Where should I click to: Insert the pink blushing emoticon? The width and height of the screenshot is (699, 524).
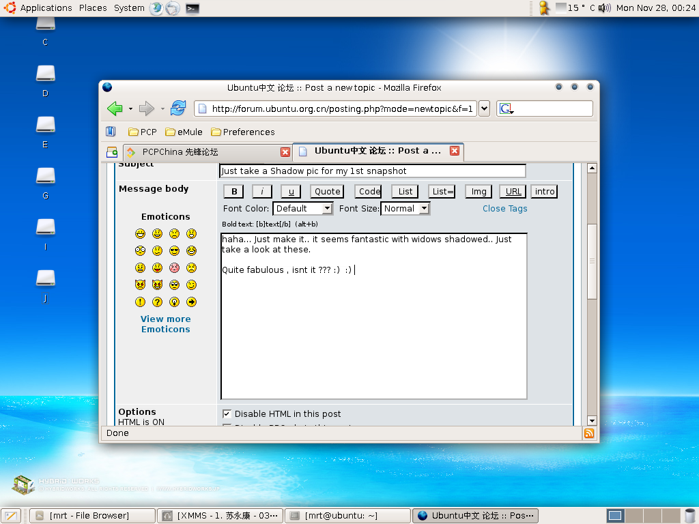(174, 267)
